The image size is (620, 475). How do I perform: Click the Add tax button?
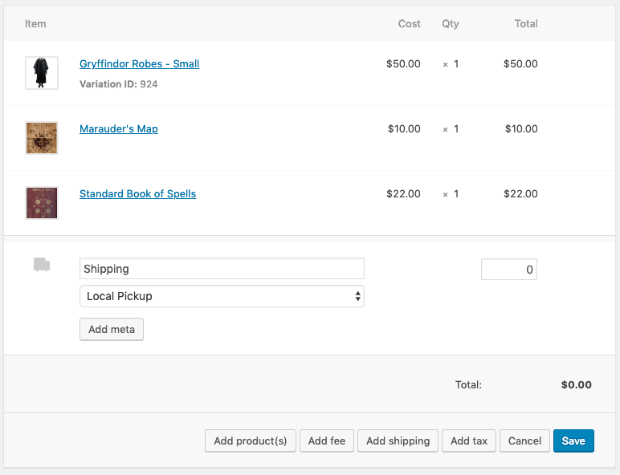click(x=469, y=441)
